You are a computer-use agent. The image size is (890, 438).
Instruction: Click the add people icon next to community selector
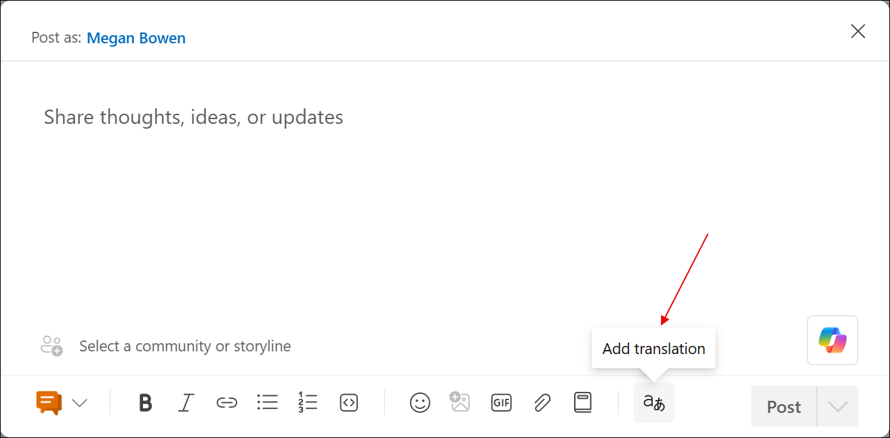(x=51, y=345)
